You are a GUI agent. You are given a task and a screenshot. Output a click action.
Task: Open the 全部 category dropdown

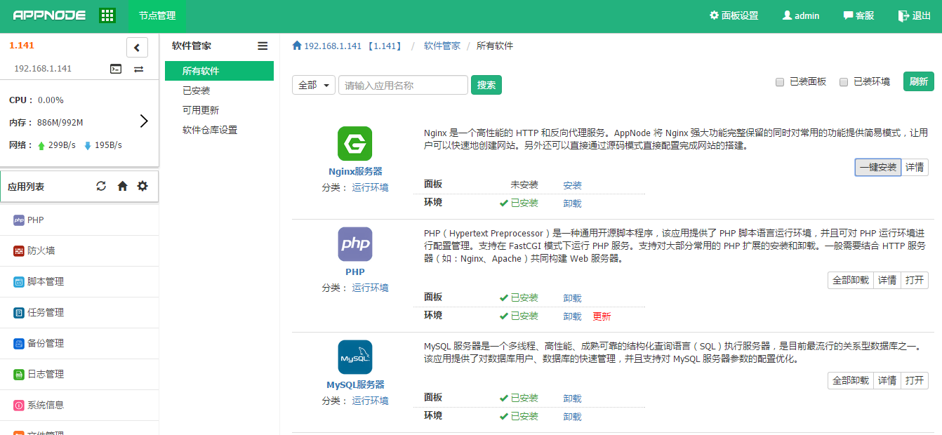pos(314,85)
